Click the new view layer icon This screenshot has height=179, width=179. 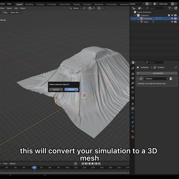(x=172, y=4)
